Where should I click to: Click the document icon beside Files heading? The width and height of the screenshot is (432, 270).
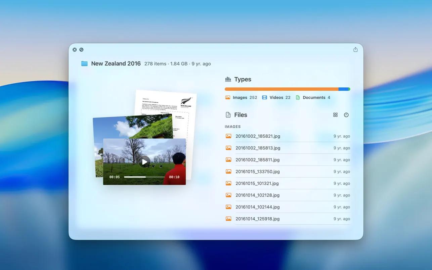click(228, 115)
